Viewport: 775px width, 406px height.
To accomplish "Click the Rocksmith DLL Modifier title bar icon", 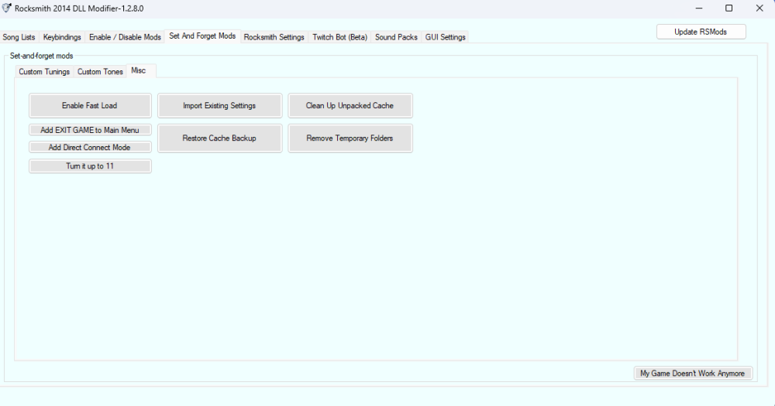I will 6,8.
